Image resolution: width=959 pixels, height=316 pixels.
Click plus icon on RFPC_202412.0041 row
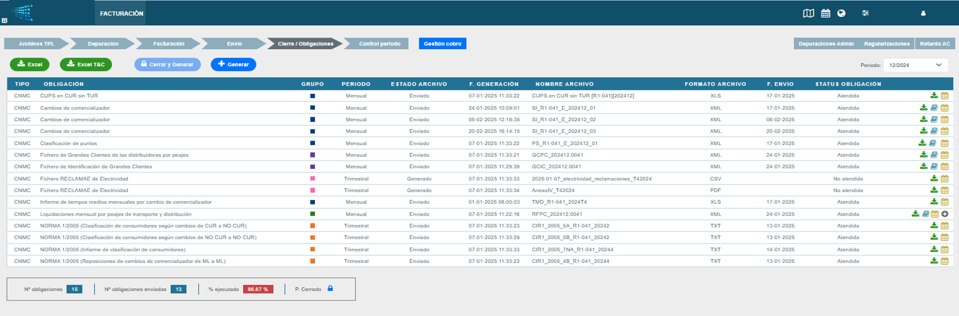[x=945, y=214]
